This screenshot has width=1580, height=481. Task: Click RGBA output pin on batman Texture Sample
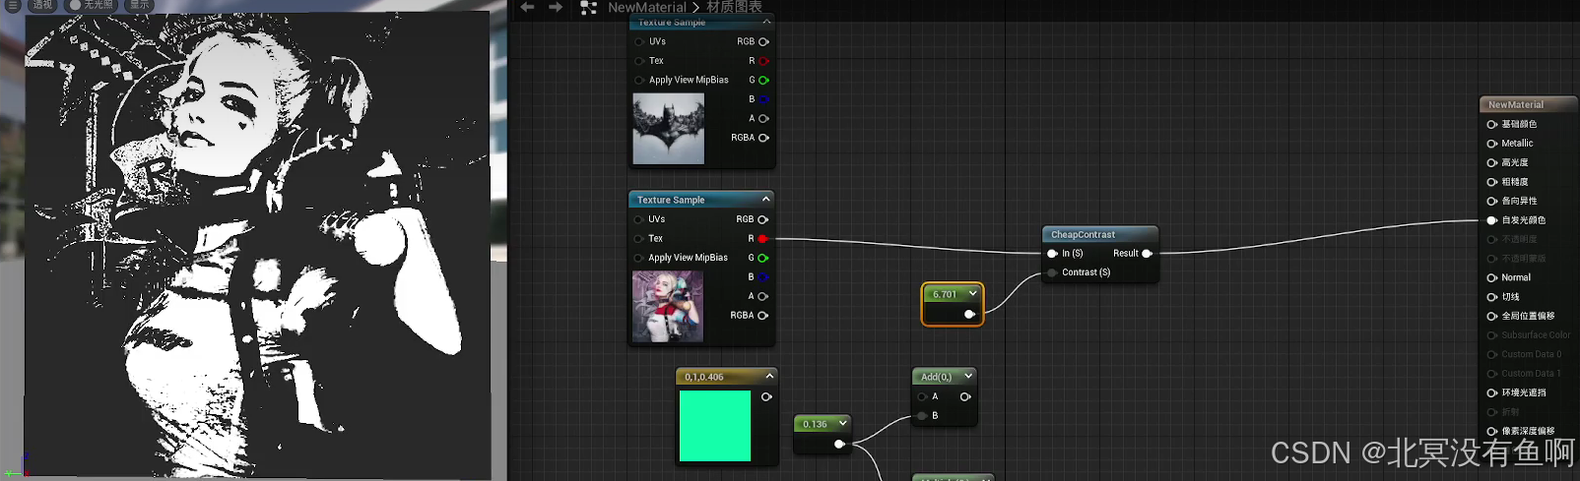coord(763,138)
